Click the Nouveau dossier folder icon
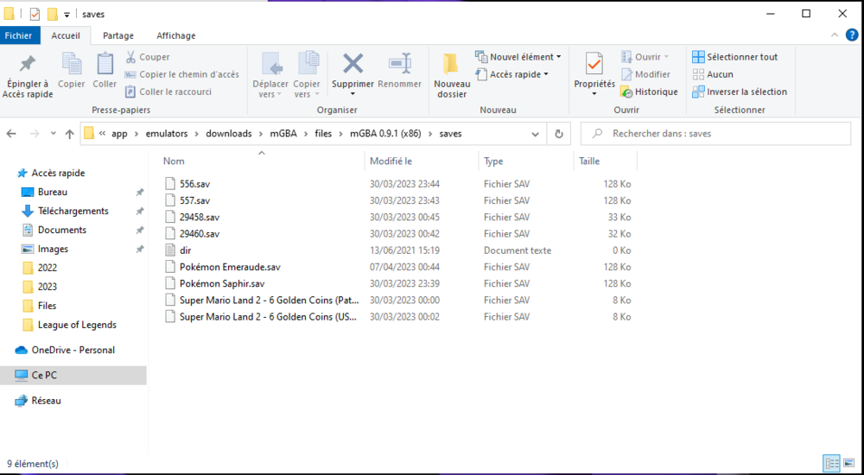The height and width of the screenshot is (475, 864). pyautogui.click(x=451, y=64)
